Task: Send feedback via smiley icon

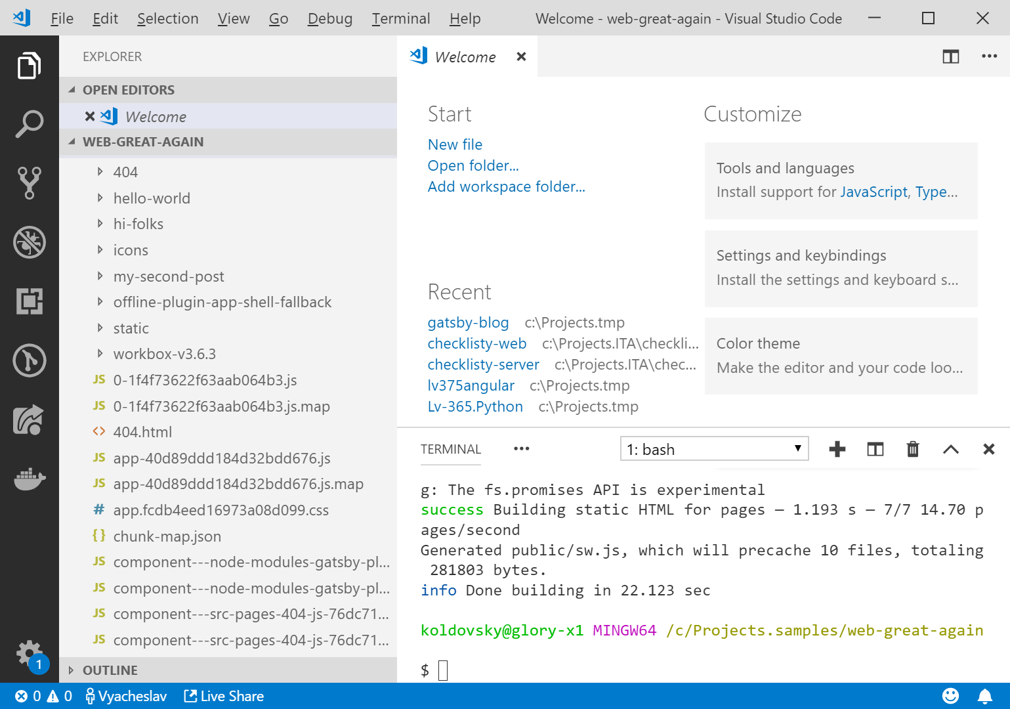Action: (950, 696)
